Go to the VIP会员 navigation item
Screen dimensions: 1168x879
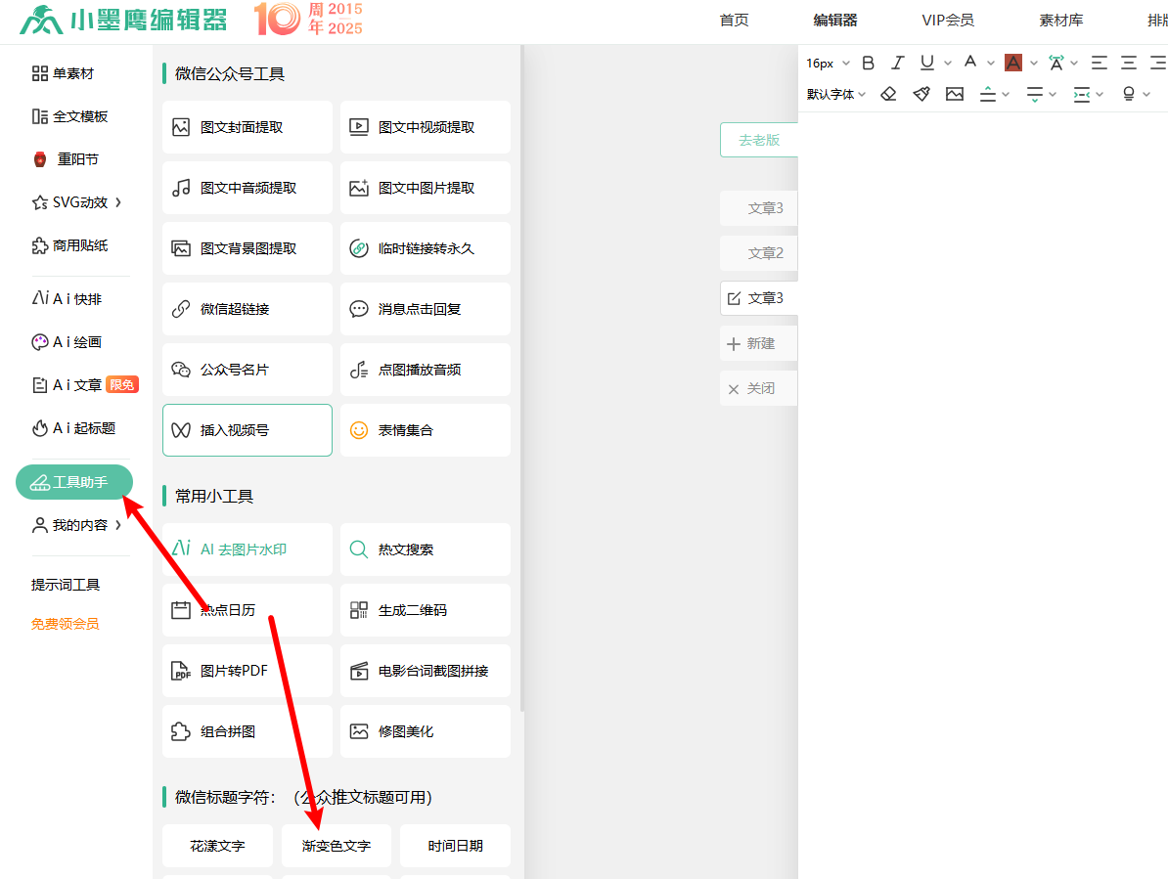947,21
